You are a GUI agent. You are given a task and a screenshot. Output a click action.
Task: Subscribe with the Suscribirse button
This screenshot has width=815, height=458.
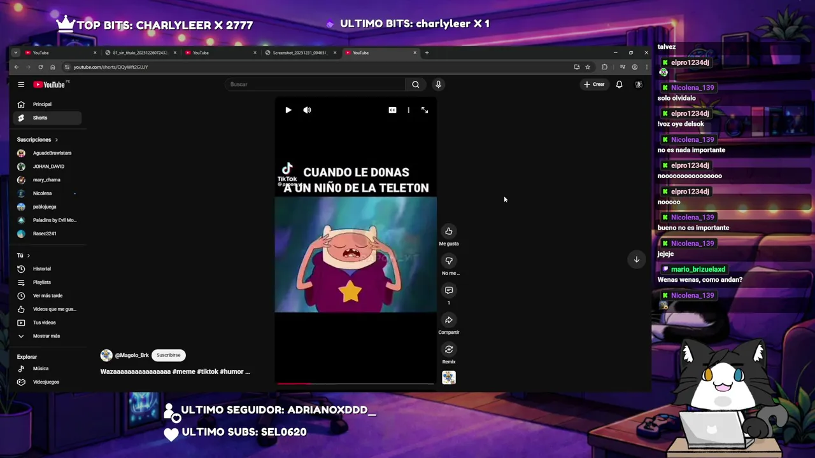(x=169, y=356)
